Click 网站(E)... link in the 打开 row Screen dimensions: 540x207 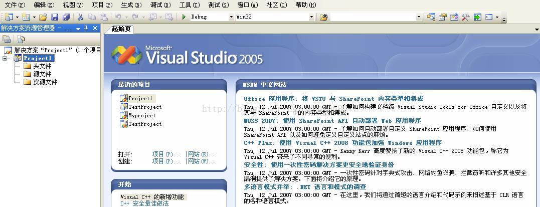(x=203, y=154)
